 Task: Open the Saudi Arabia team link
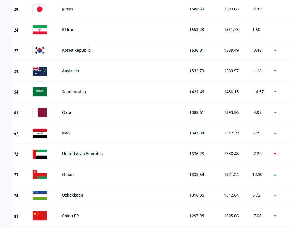[74, 92]
